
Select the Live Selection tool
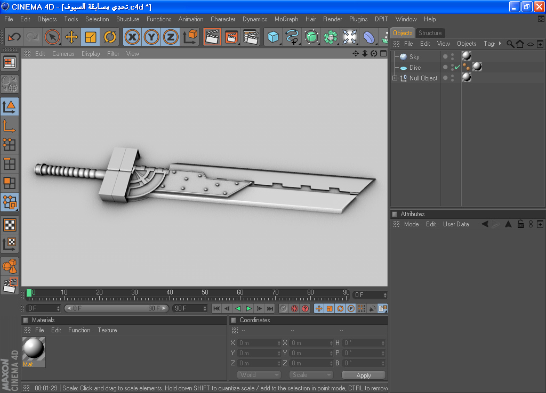tap(52, 37)
